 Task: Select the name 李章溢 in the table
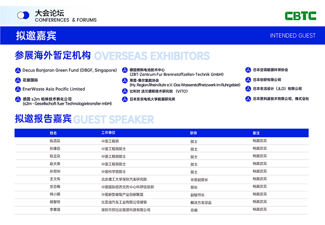[x=55, y=210]
